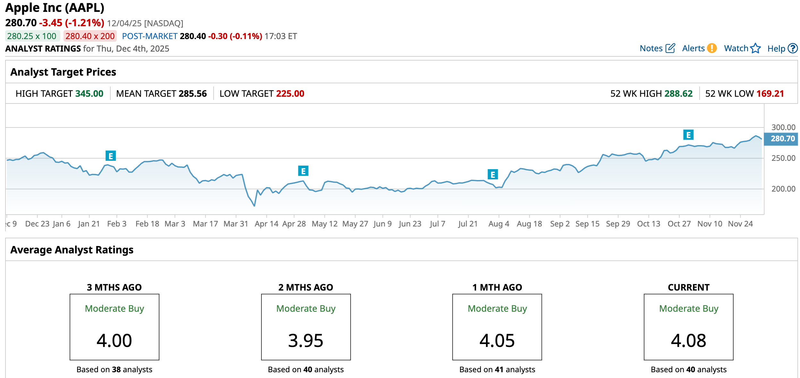Select the 3 MTHS AGO rating box
800x378 pixels.
click(x=115, y=327)
